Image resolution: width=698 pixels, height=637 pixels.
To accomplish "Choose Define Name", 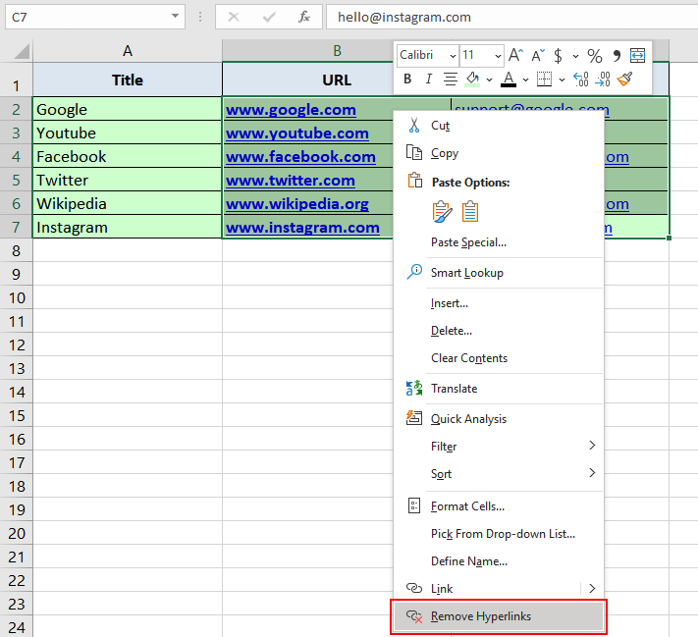I will click(x=499, y=561).
